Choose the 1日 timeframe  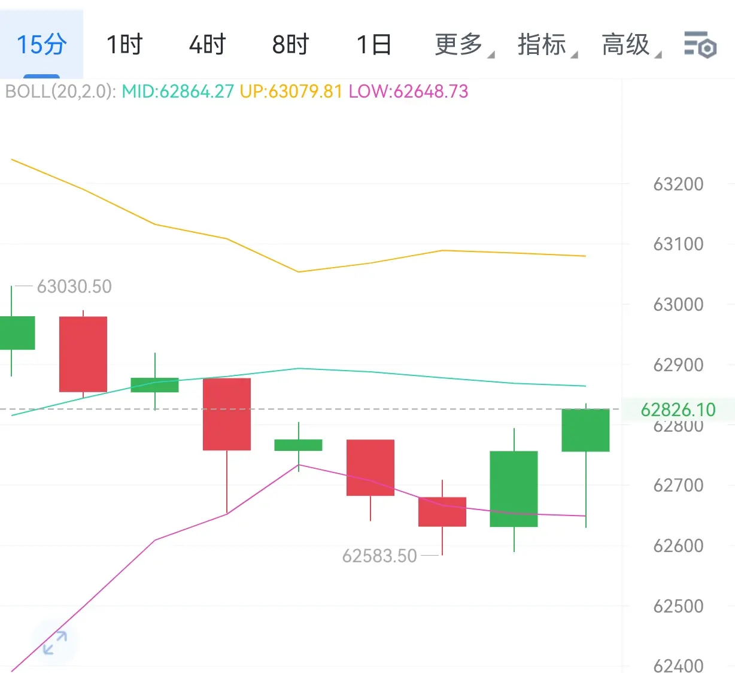(374, 45)
